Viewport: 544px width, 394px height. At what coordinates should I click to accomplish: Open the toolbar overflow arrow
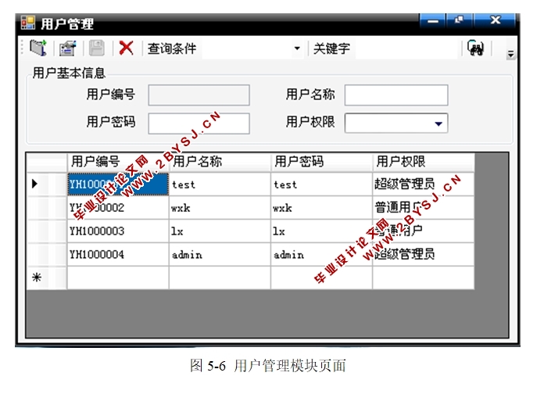tap(511, 55)
